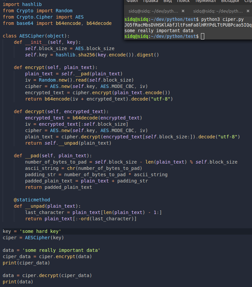Click the 'last_character = plain_text[len' line
This screenshot has height=287, width=252.
click(94, 212)
